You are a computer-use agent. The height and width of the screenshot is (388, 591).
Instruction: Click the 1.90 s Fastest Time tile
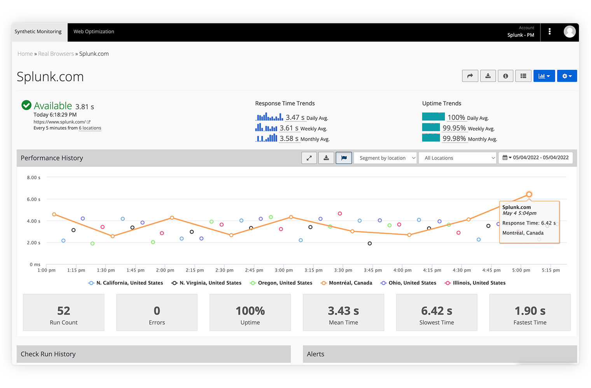tap(530, 312)
